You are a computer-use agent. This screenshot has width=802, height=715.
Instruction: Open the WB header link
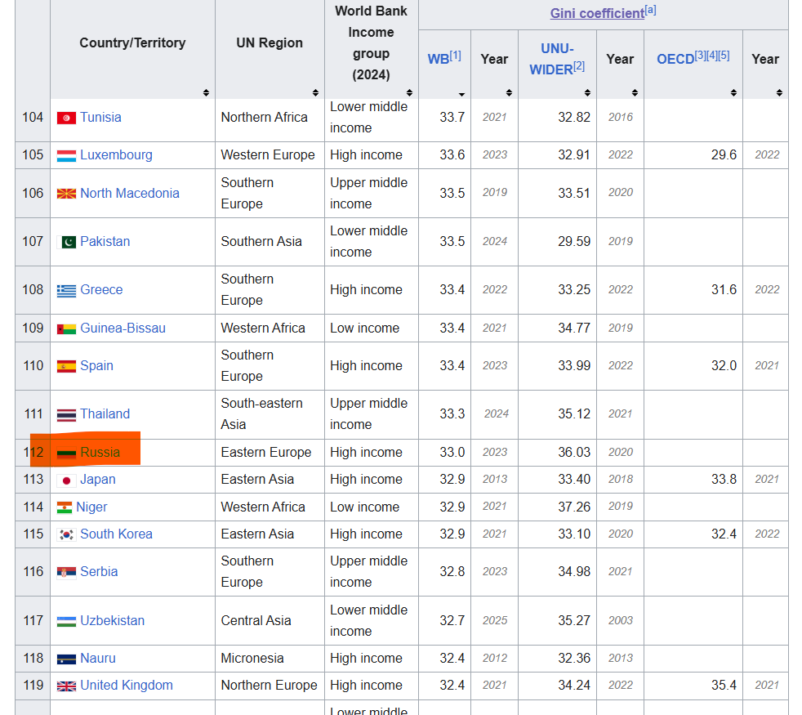(x=439, y=60)
